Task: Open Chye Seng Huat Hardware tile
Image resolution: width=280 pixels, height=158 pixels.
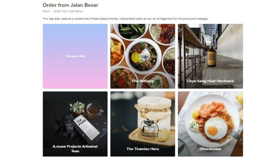Action: [x=211, y=56]
